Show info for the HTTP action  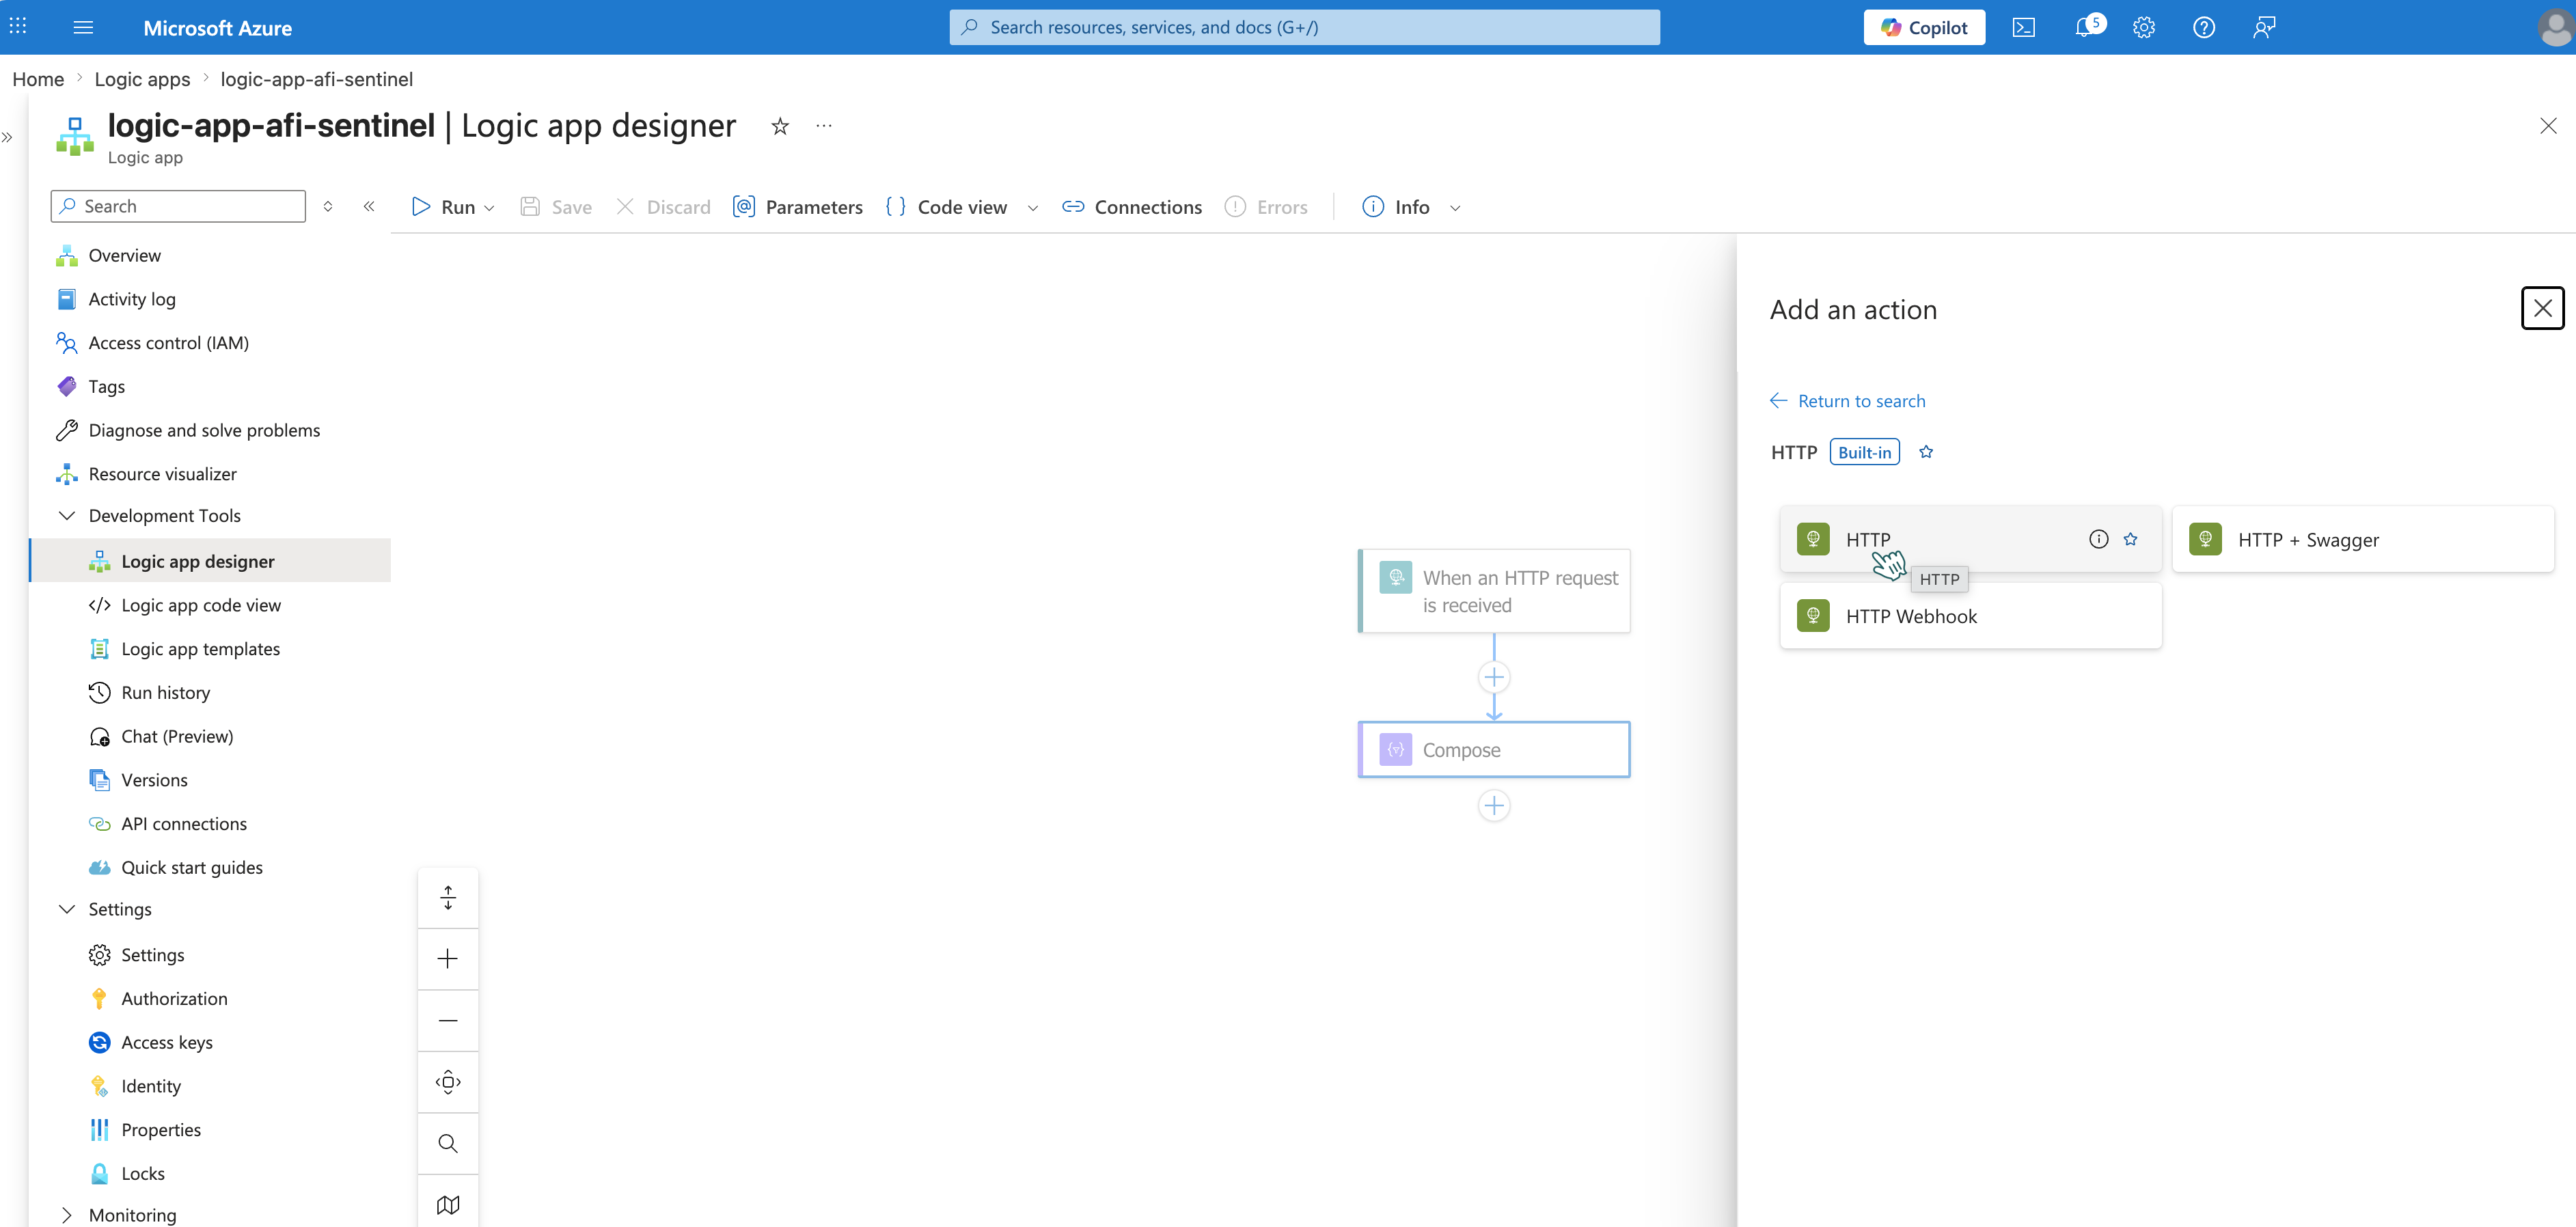[2098, 539]
